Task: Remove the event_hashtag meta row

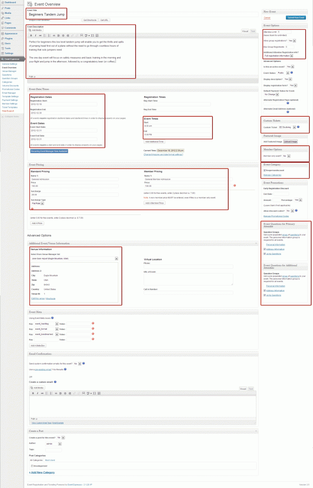Action: click(93, 324)
